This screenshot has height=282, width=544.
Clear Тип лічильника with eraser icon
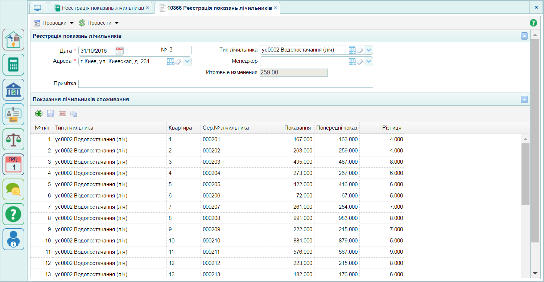click(360, 50)
